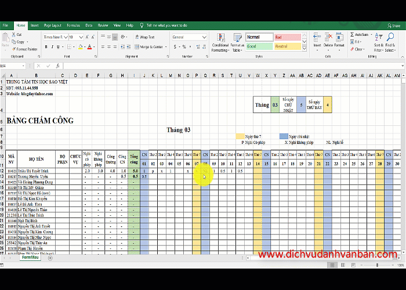Screen dimensions: 406x290
Task: Click the Format as Table icon
Action: tap(237, 38)
